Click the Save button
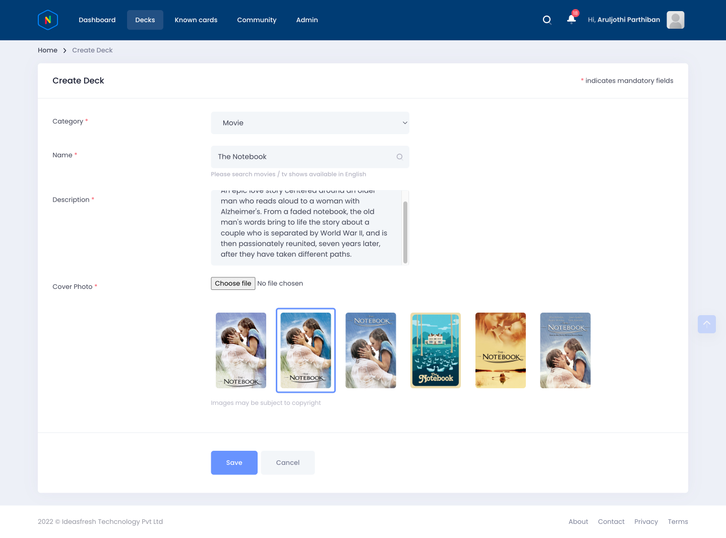The image size is (726, 538). (234, 463)
